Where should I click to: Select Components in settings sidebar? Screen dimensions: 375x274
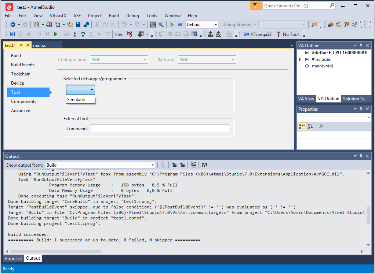24,101
